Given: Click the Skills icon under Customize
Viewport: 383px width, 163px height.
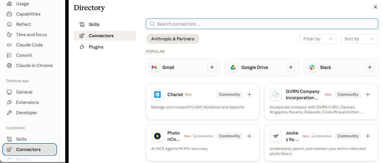Looking at the screenshot, I should [9, 139].
